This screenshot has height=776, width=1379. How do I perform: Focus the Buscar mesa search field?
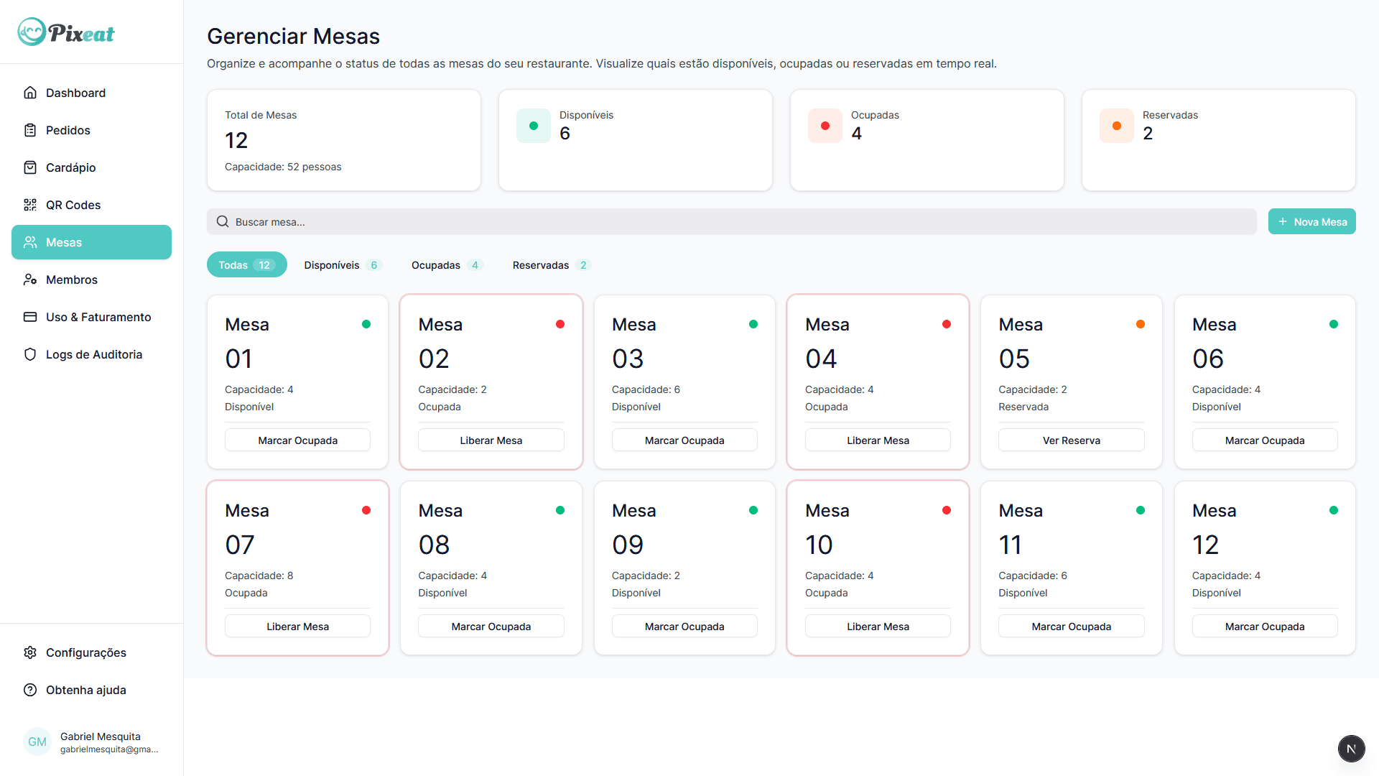731,222
